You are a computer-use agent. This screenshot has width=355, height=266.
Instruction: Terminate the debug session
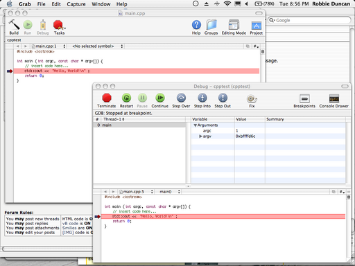tap(107, 98)
